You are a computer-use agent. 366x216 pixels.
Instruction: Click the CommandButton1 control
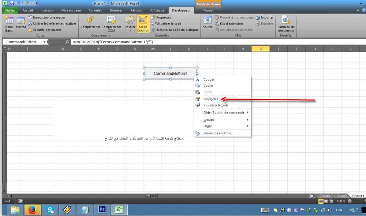171,74
